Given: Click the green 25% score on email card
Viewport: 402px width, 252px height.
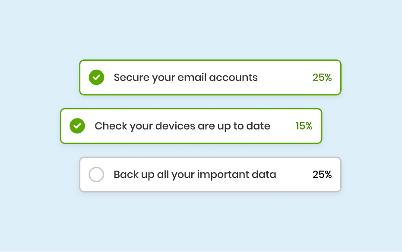Looking at the screenshot, I should (322, 78).
